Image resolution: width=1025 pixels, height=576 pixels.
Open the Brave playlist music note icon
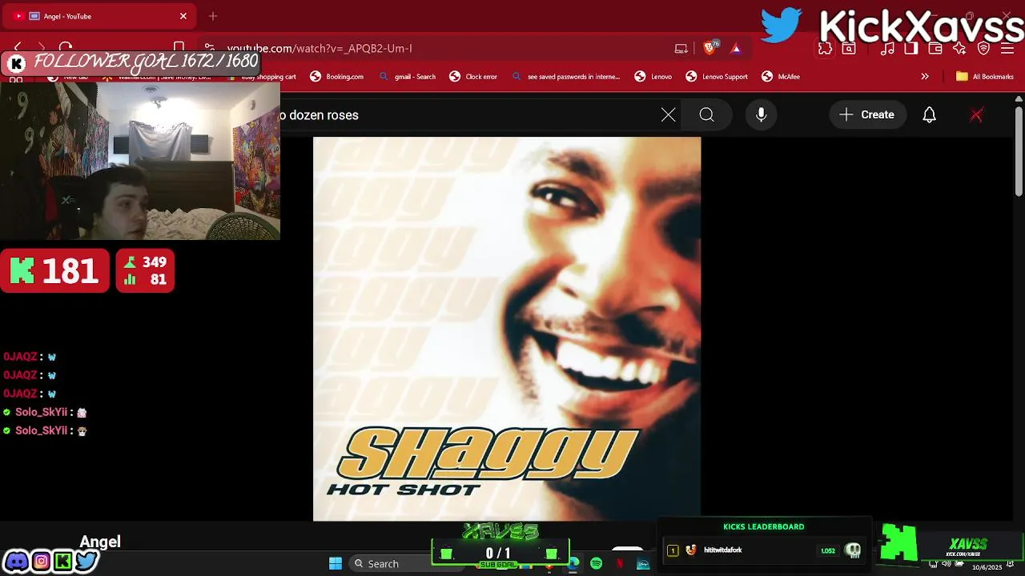(x=887, y=49)
